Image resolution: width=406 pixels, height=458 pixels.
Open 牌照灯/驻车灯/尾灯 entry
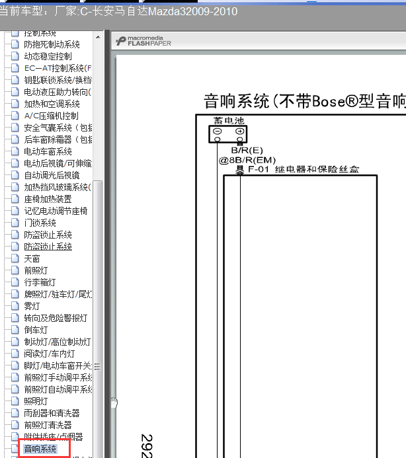(58, 295)
